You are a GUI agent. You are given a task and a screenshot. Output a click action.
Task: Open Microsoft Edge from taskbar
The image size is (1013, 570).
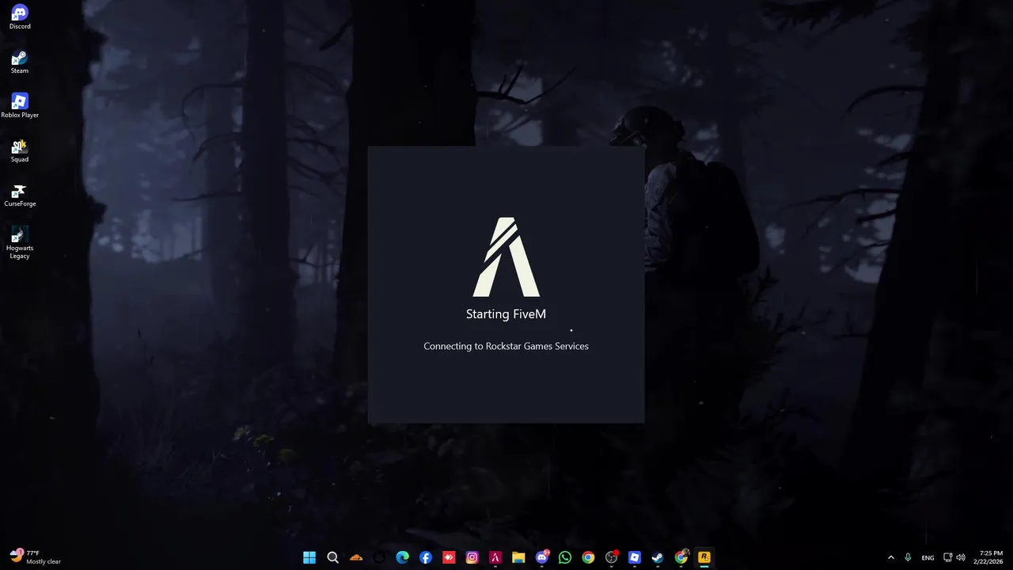pyautogui.click(x=402, y=557)
